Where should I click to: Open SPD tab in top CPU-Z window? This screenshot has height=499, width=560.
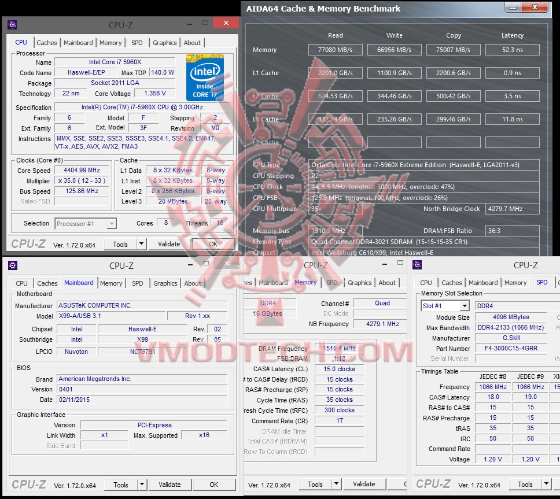(x=137, y=43)
